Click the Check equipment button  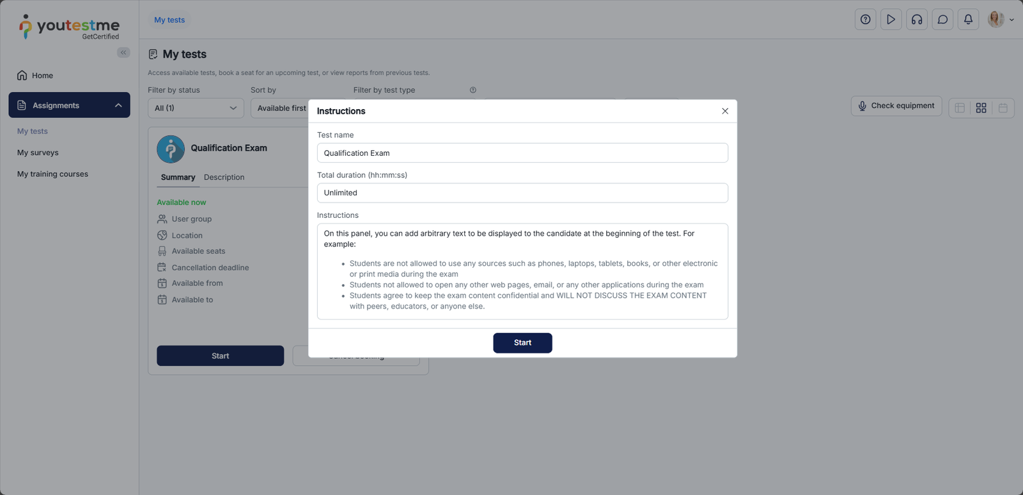(896, 106)
